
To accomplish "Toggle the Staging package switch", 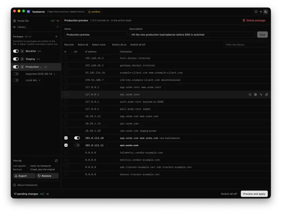I will click(16, 59).
